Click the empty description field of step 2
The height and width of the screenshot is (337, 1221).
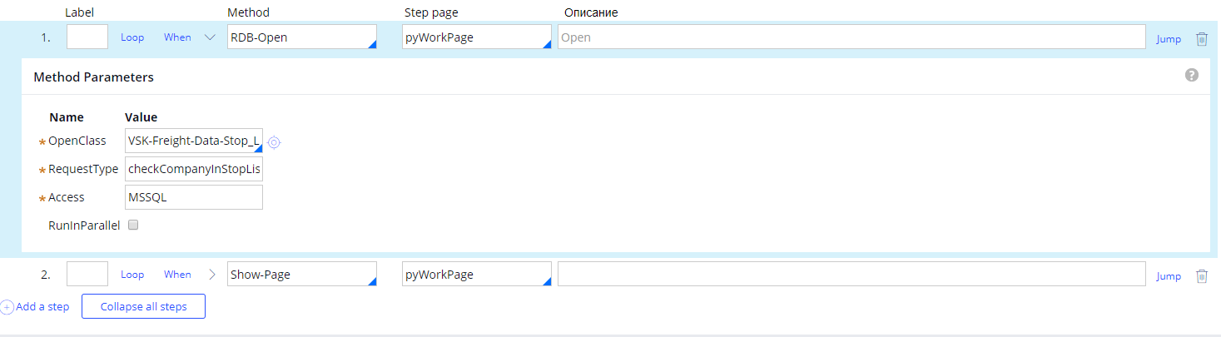tap(851, 275)
